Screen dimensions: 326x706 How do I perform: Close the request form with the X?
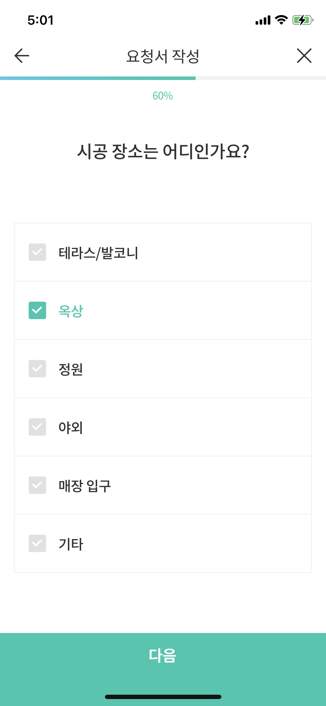coord(304,56)
